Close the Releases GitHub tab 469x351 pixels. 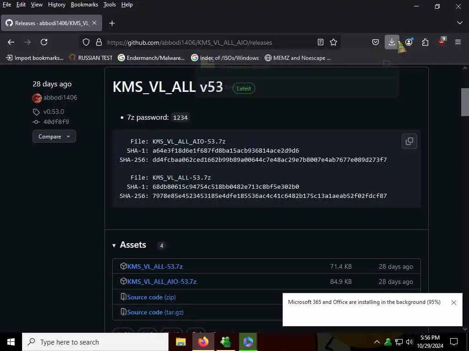click(x=94, y=23)
